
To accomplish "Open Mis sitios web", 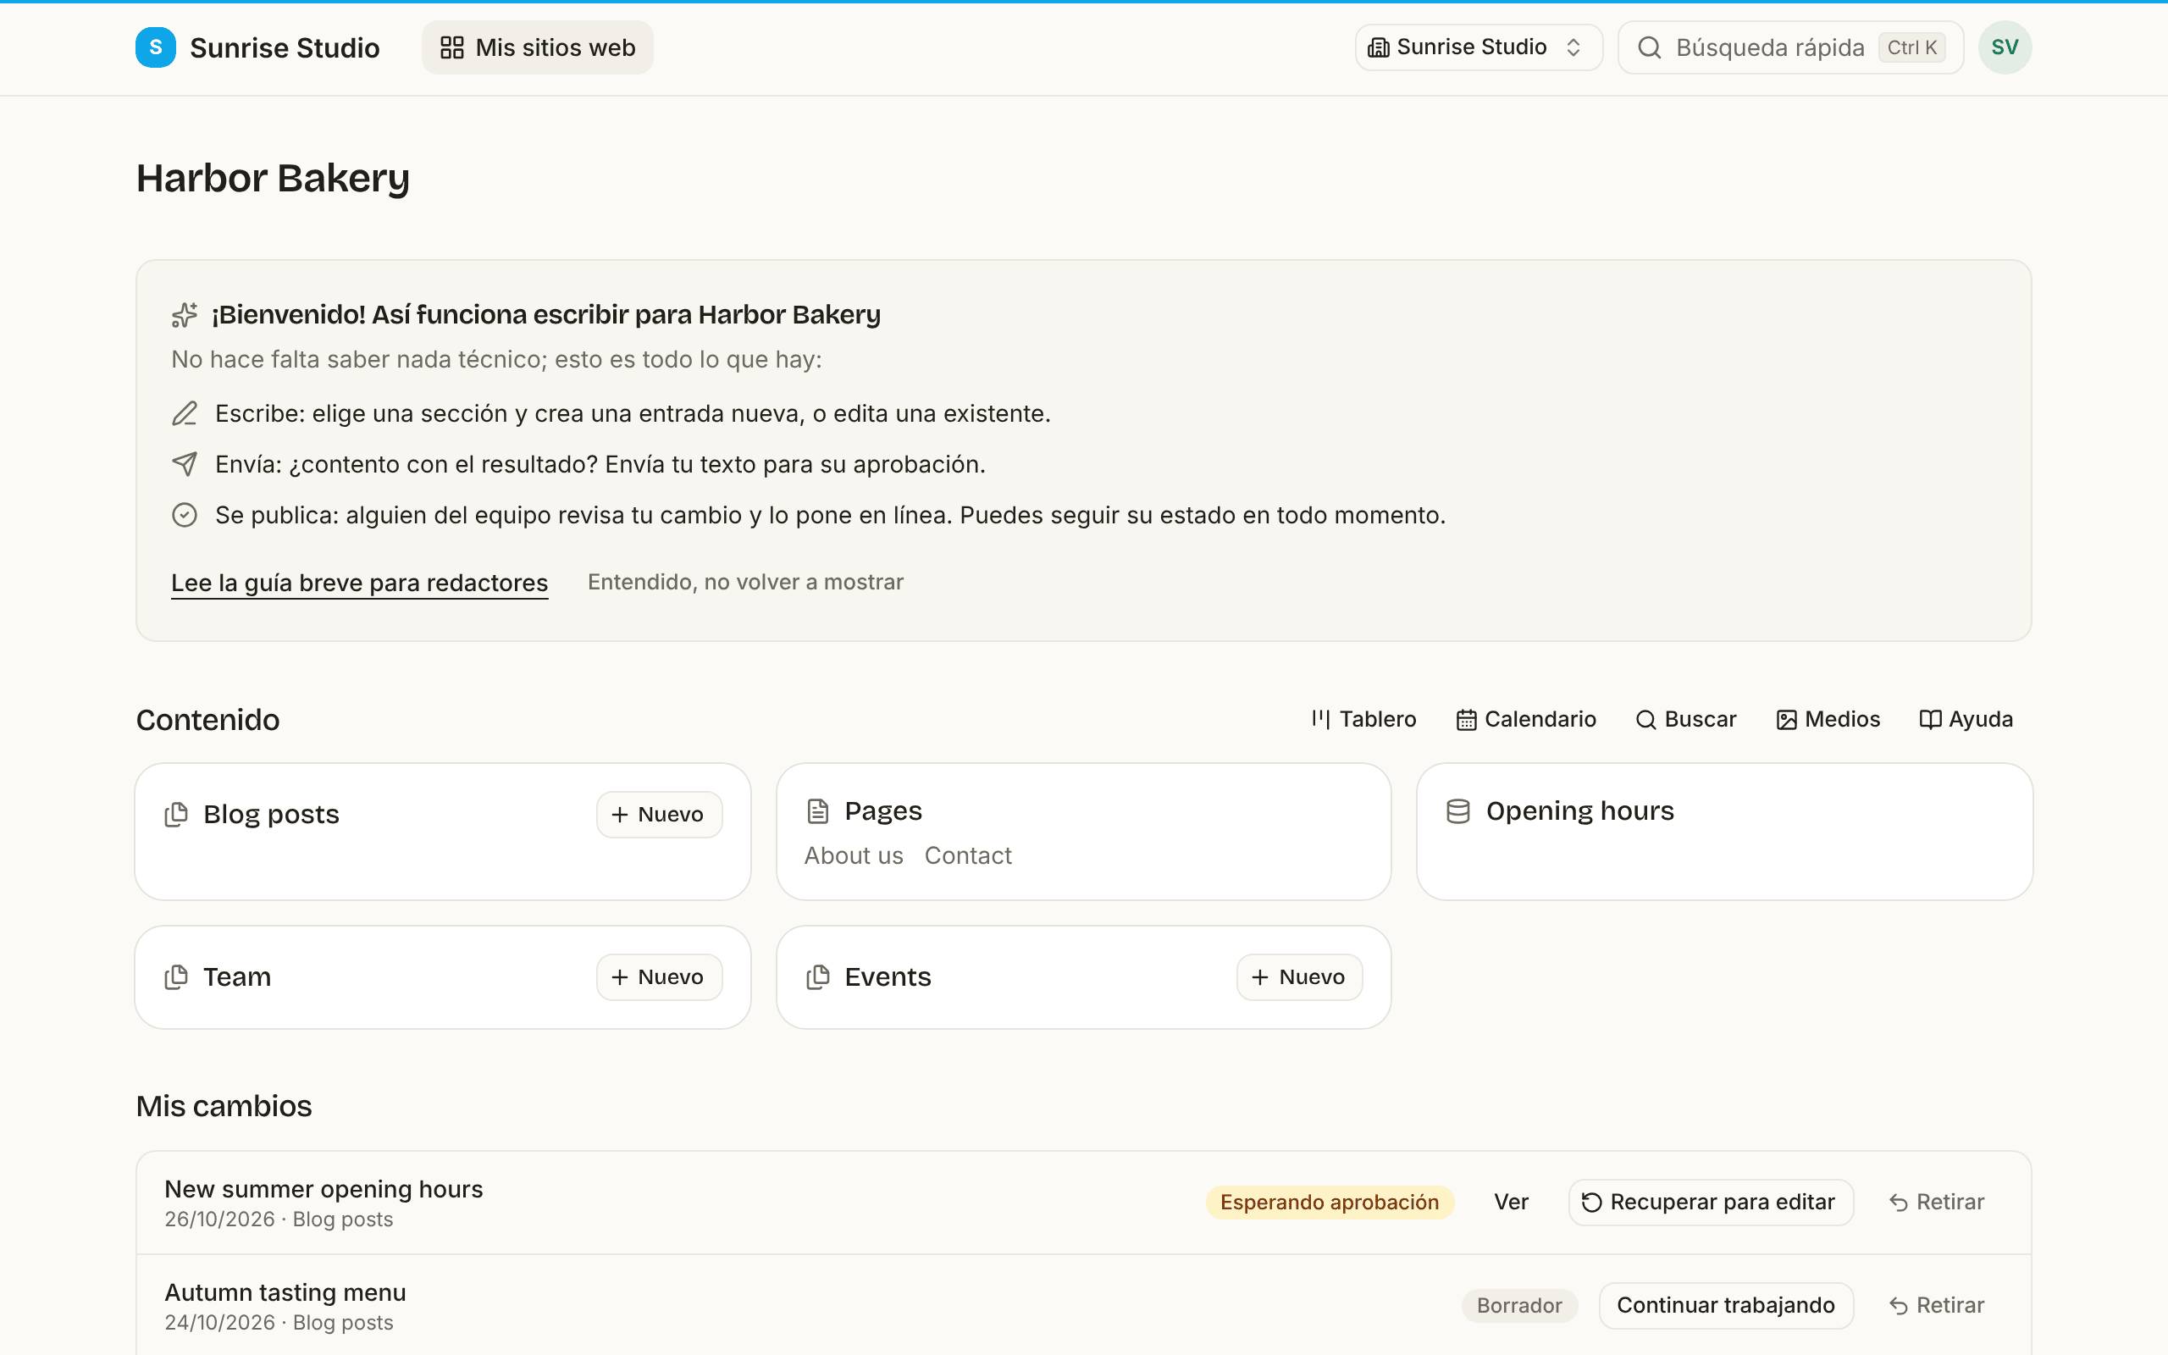I will pyautogui.click(x=538, y=47).
